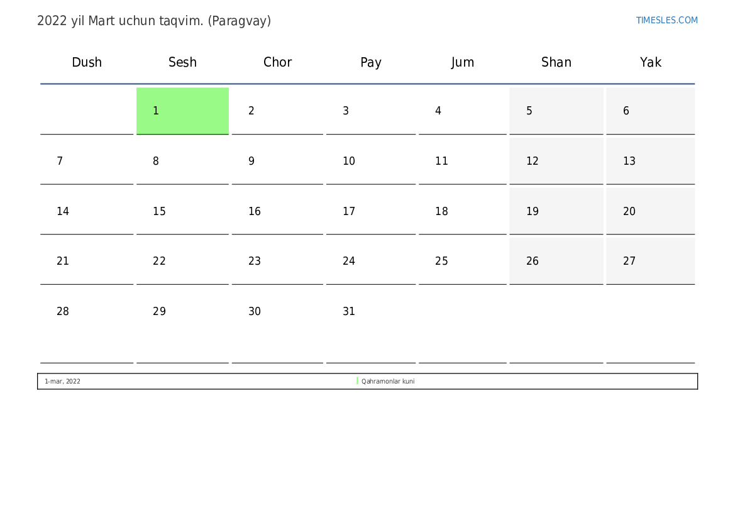Click the green holiday legend marker
Screen dimensions: 735x520
(357, 381)
